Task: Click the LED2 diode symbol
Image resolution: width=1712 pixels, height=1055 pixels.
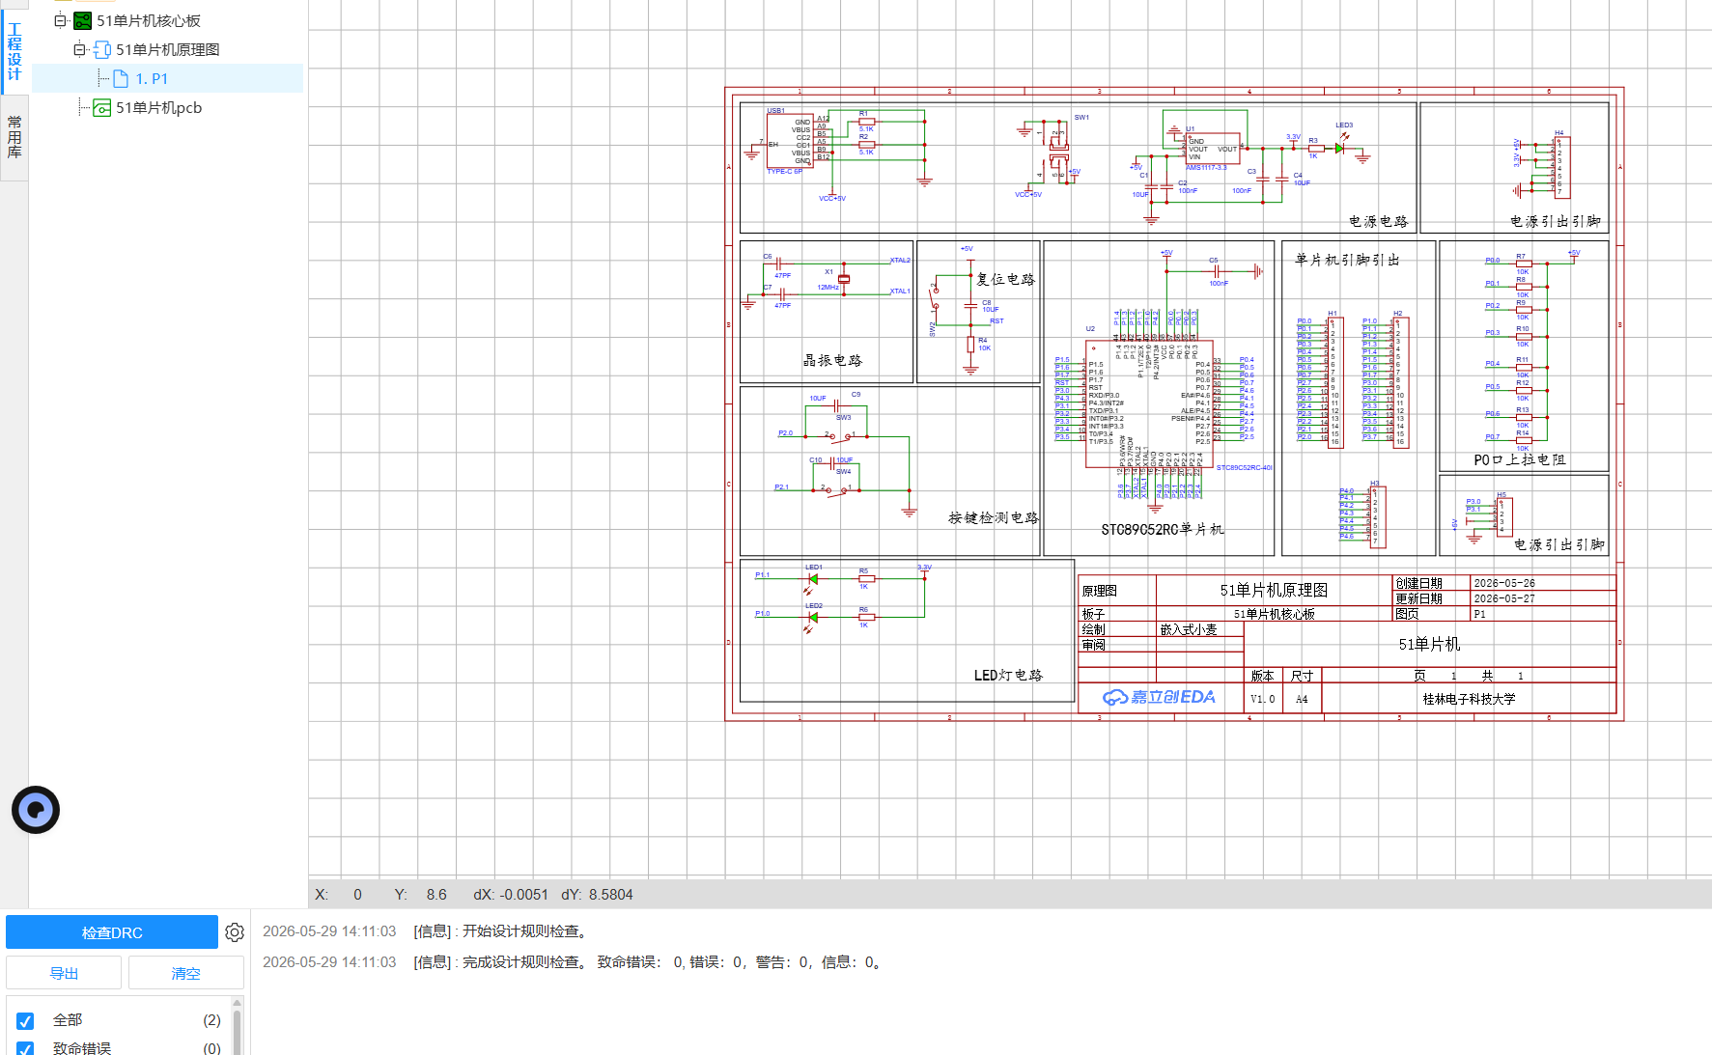Action: tap(813, 617)
